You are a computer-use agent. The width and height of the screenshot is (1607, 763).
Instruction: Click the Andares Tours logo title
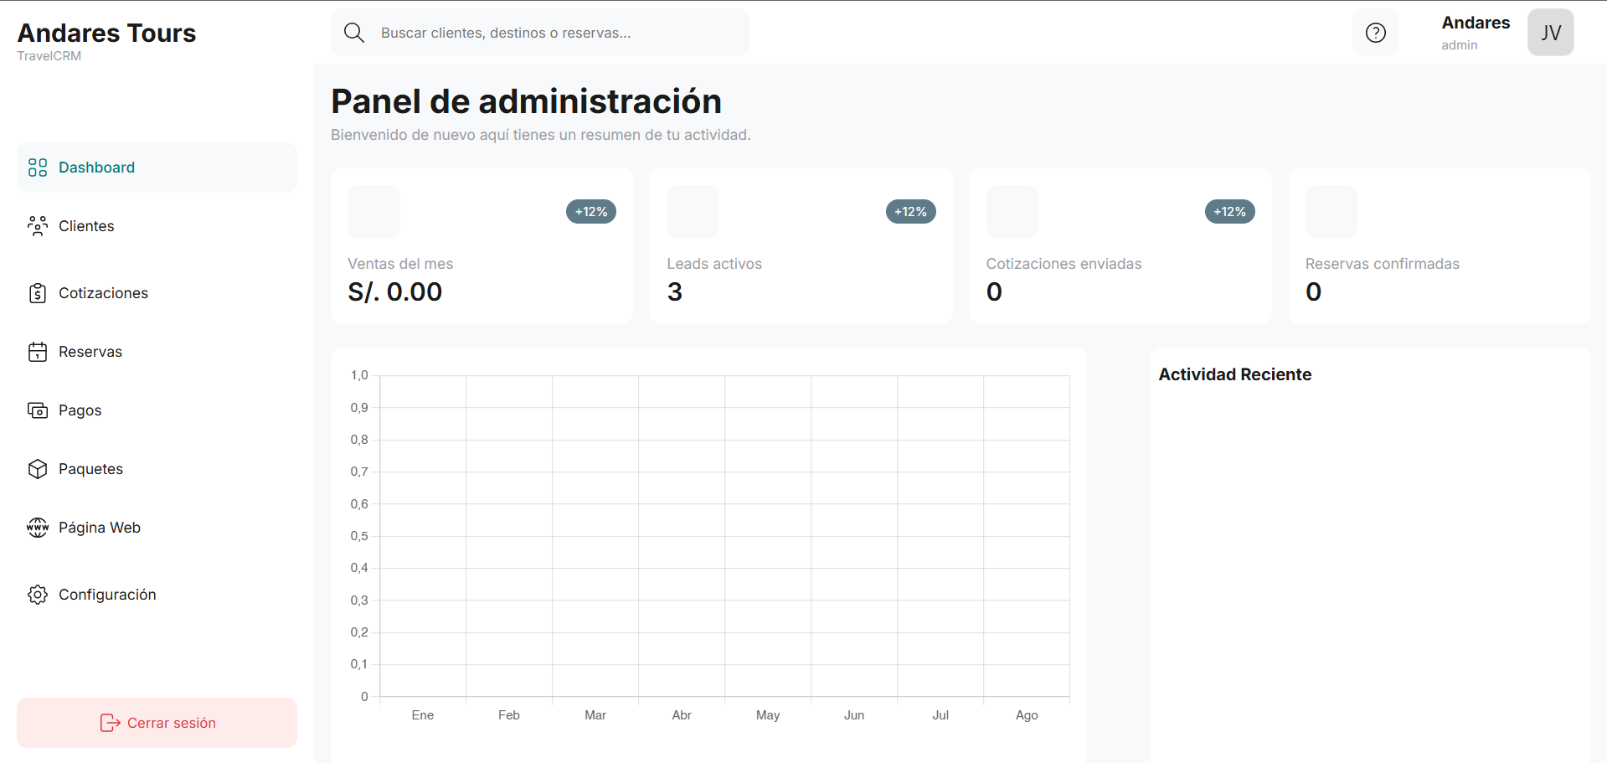tap(106, 33)
